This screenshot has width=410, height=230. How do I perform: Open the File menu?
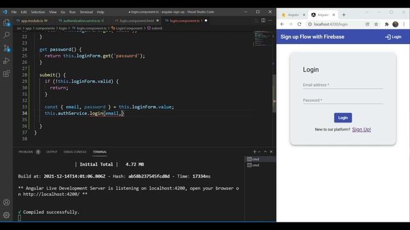click(x=14, y=12)
